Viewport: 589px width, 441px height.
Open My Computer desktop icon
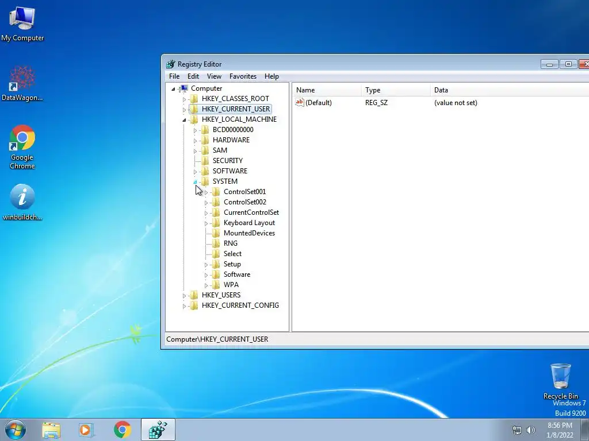click(22, 24)
